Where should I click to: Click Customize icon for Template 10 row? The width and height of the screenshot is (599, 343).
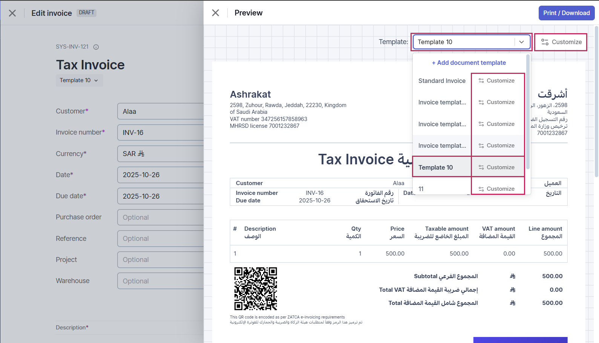(481, 167)
